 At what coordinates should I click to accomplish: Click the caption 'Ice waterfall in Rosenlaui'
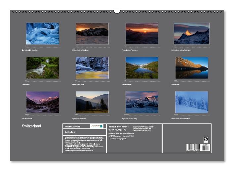30,50
